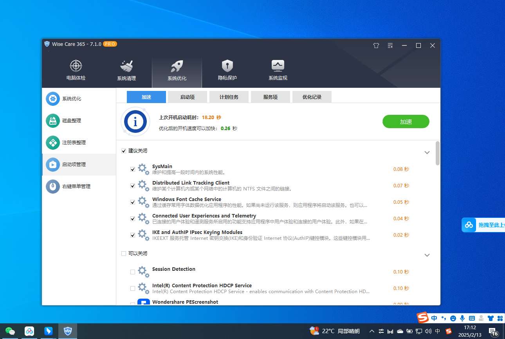The width and height of the screenshot is (505, 339).
Task: Check Intel(R) Content Protection HDCP Service checkbox
Action: pyautogui.click(x=133, y=288)
